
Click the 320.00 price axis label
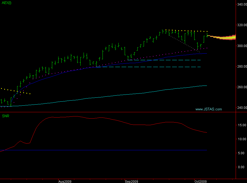pos(241,25)
